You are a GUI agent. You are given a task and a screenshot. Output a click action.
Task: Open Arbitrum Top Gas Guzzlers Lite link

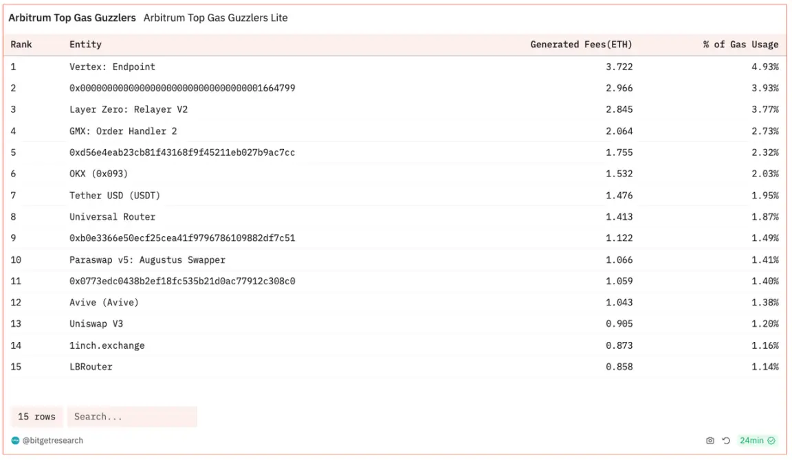(x=216, y=18)
